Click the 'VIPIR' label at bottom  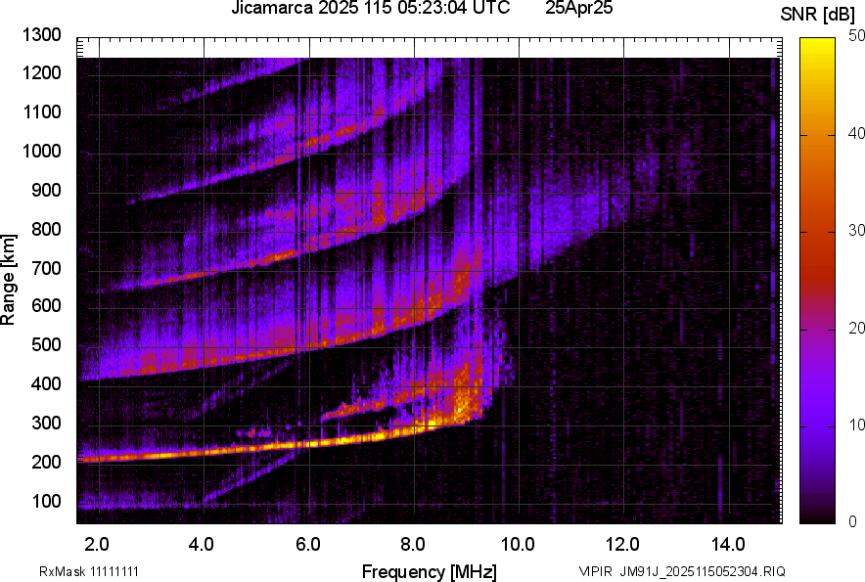[595, 571]
